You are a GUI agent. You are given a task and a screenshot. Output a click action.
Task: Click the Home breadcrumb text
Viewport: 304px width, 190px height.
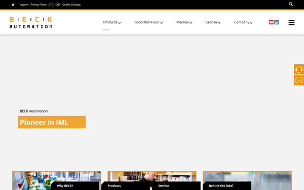coord(106,30)
